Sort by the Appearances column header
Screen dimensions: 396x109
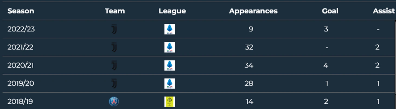point(253,11)
